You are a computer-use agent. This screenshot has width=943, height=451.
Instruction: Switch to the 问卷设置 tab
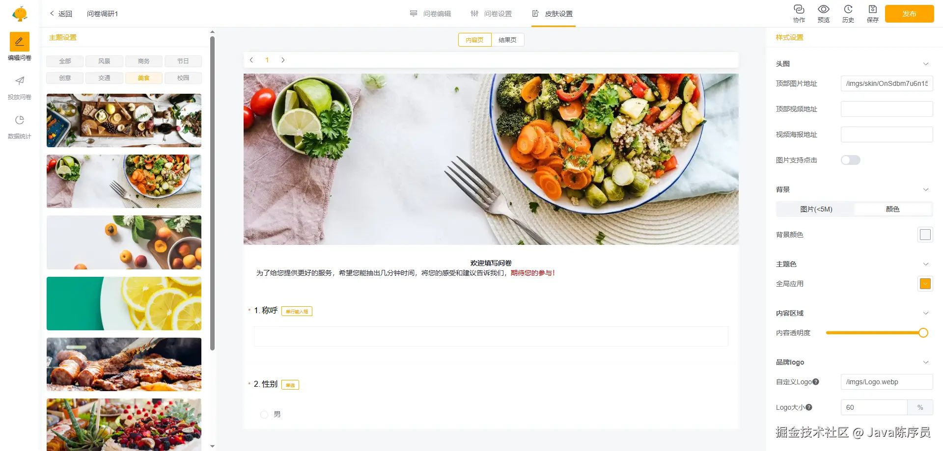pos(491,14)
